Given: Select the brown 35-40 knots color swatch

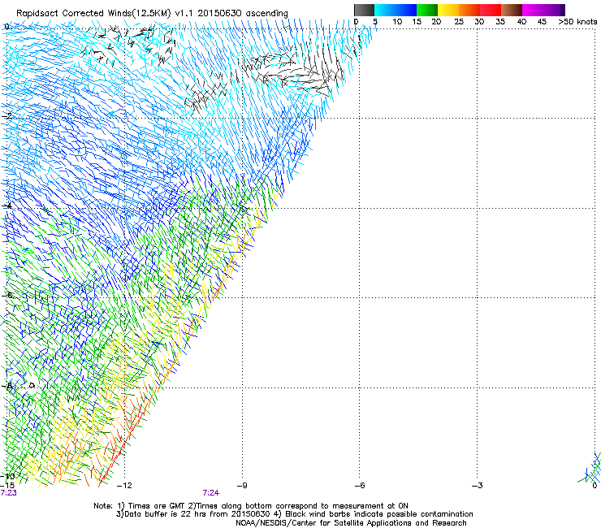Looking at the screenshot, I should click(512, 10).
